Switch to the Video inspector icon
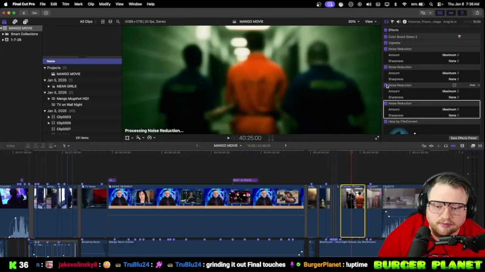The height and width of the screenshot is (272, 485). pyautogui.click(x=386, y=22)
